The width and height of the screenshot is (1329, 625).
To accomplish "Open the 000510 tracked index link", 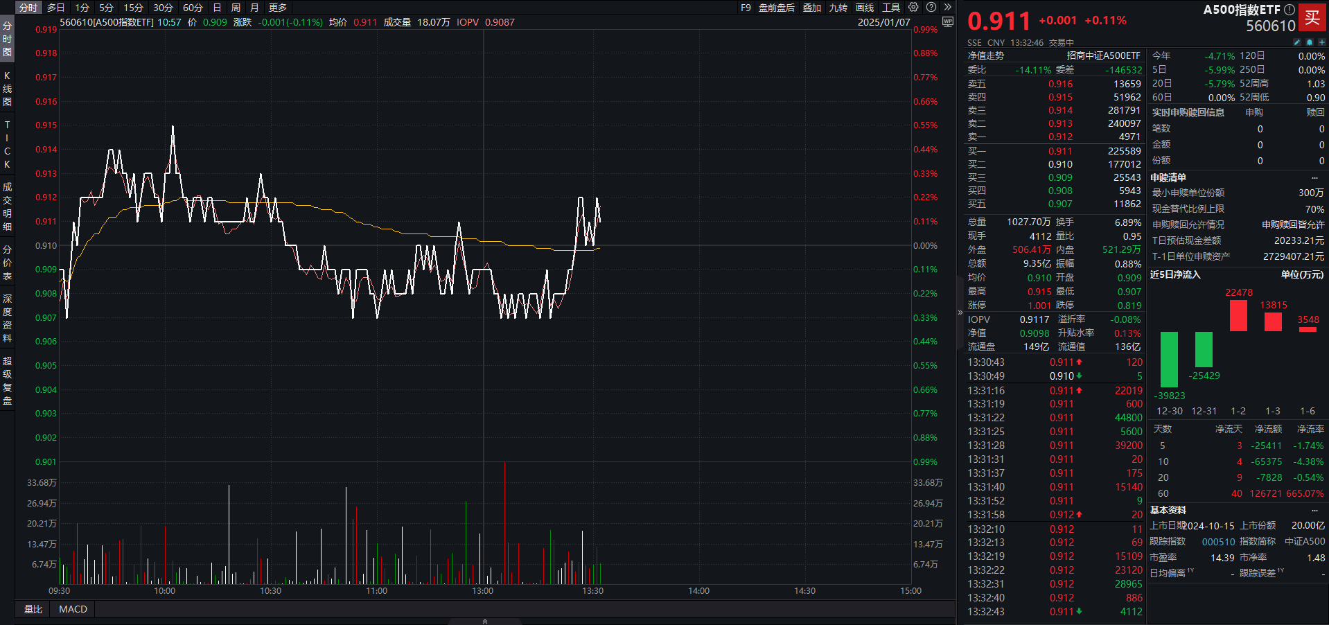I will click(1218, 542).
